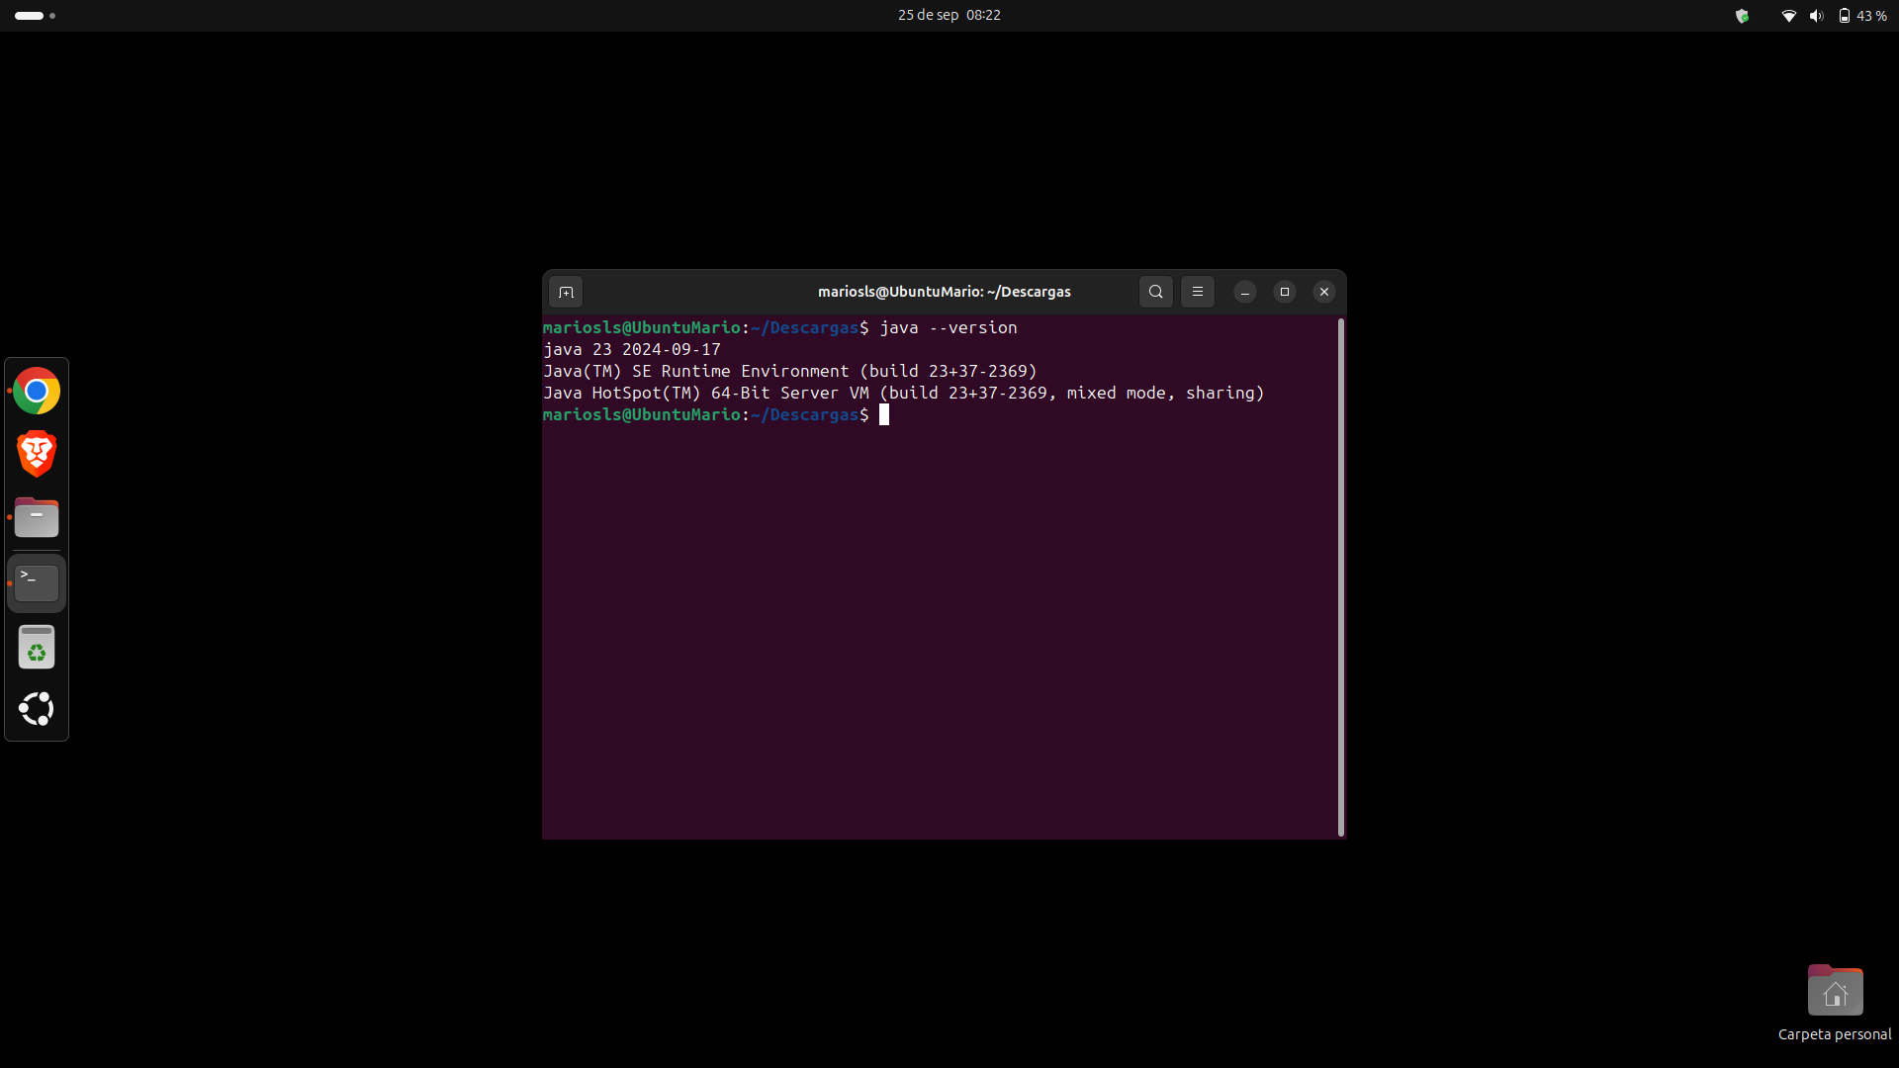Screen dimensions: 1899x1068
Task: Click the terminal cursor at last prompt
Action: [884, 414]
